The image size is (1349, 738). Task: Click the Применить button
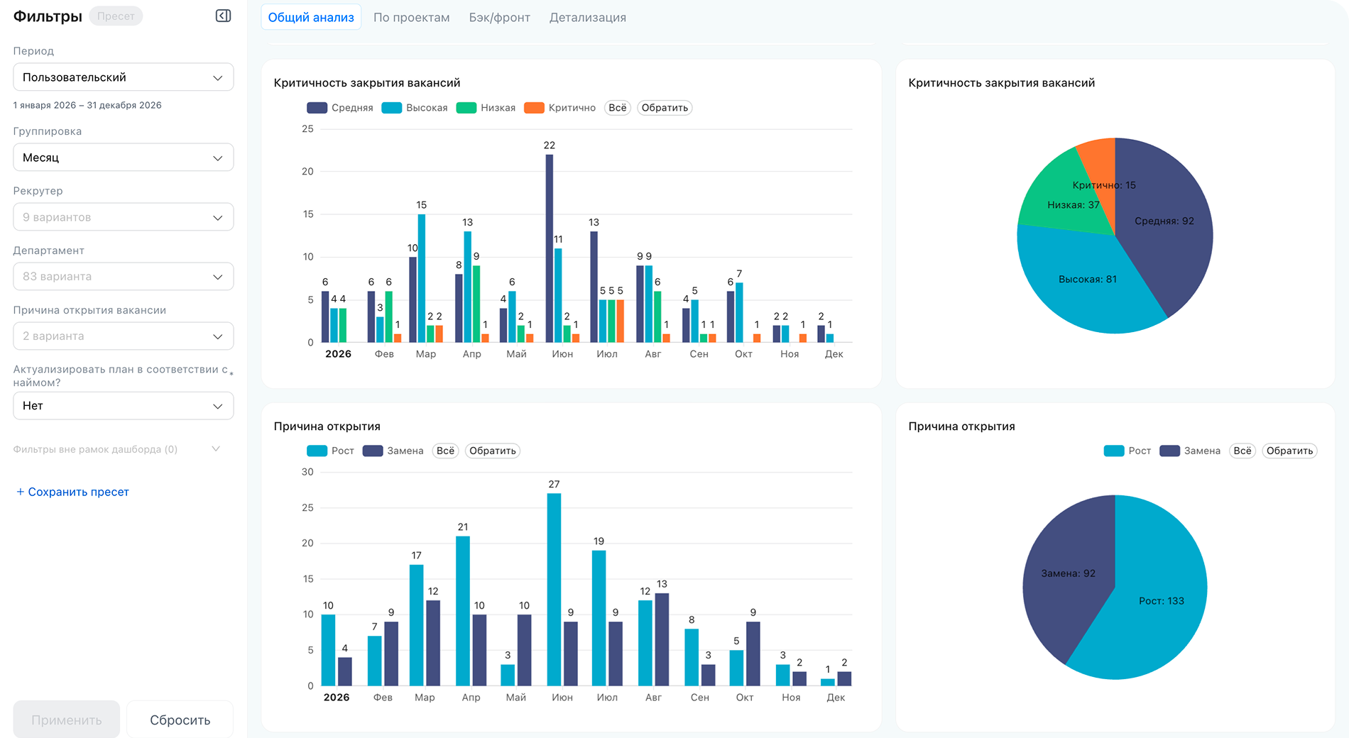pos(67,720)
